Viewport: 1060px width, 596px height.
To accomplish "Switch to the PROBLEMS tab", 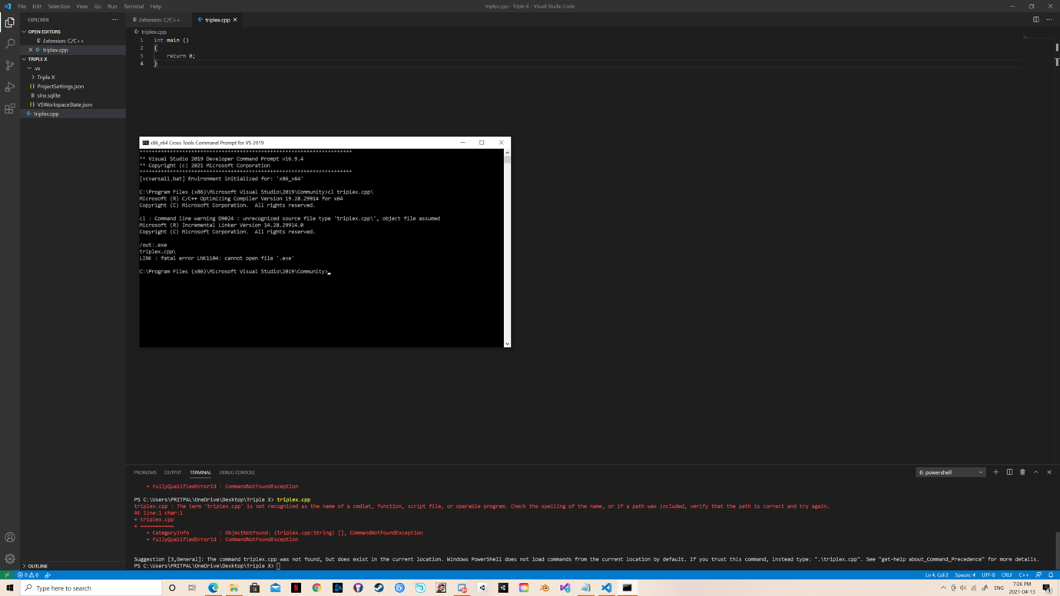I will (144, 472).
